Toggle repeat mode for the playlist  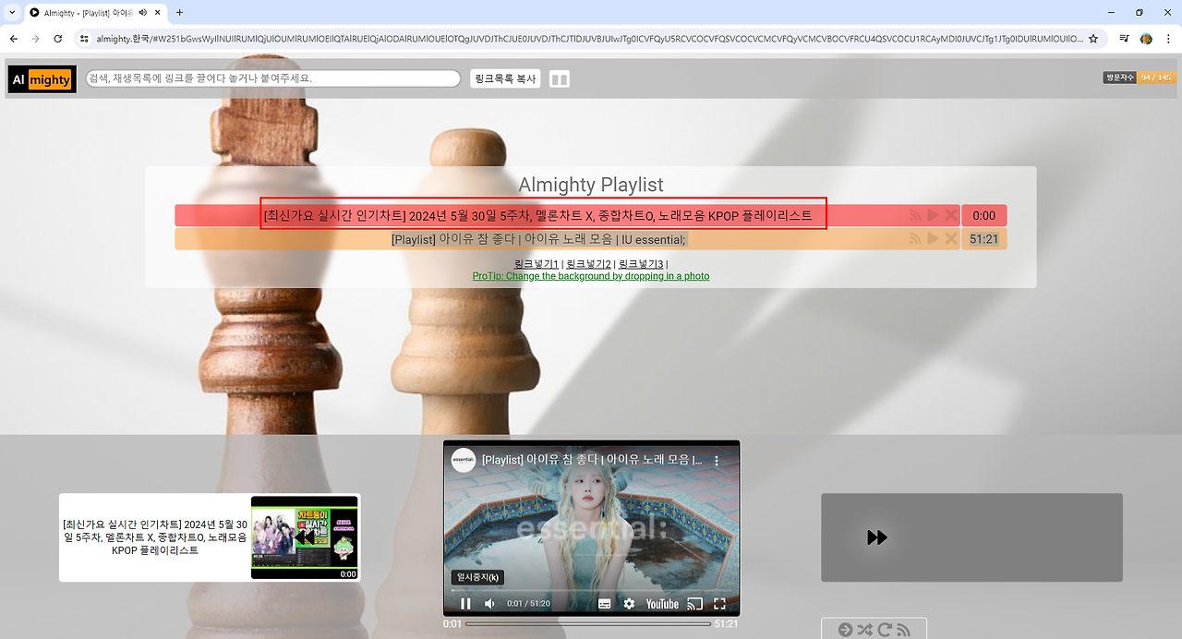coord(885,629)
